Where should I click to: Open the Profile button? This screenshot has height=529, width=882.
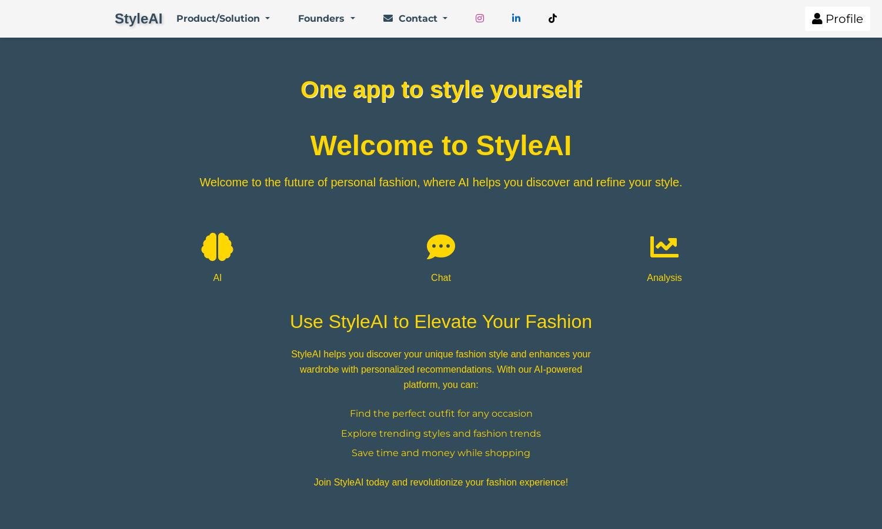[x=837, y=19]
